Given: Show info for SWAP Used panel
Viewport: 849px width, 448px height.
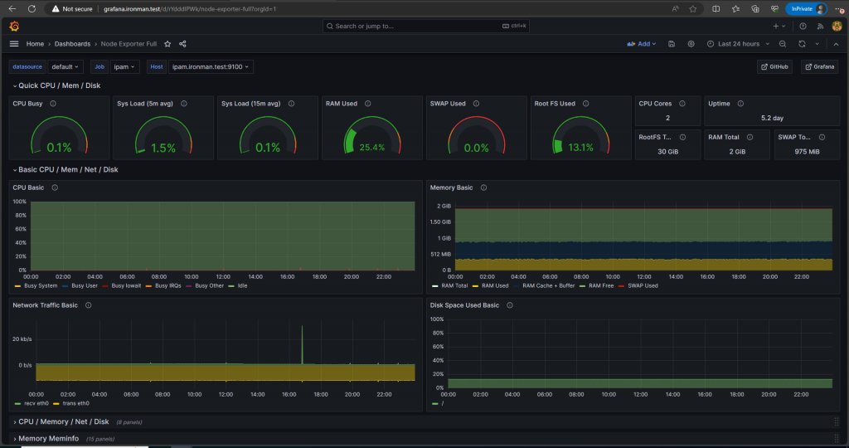Looking at the screenshot, I should tap(477, 104).
